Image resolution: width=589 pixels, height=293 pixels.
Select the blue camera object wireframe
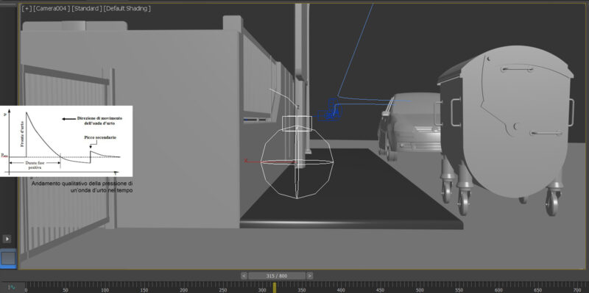pyautogui.click(x=330, y=110)
